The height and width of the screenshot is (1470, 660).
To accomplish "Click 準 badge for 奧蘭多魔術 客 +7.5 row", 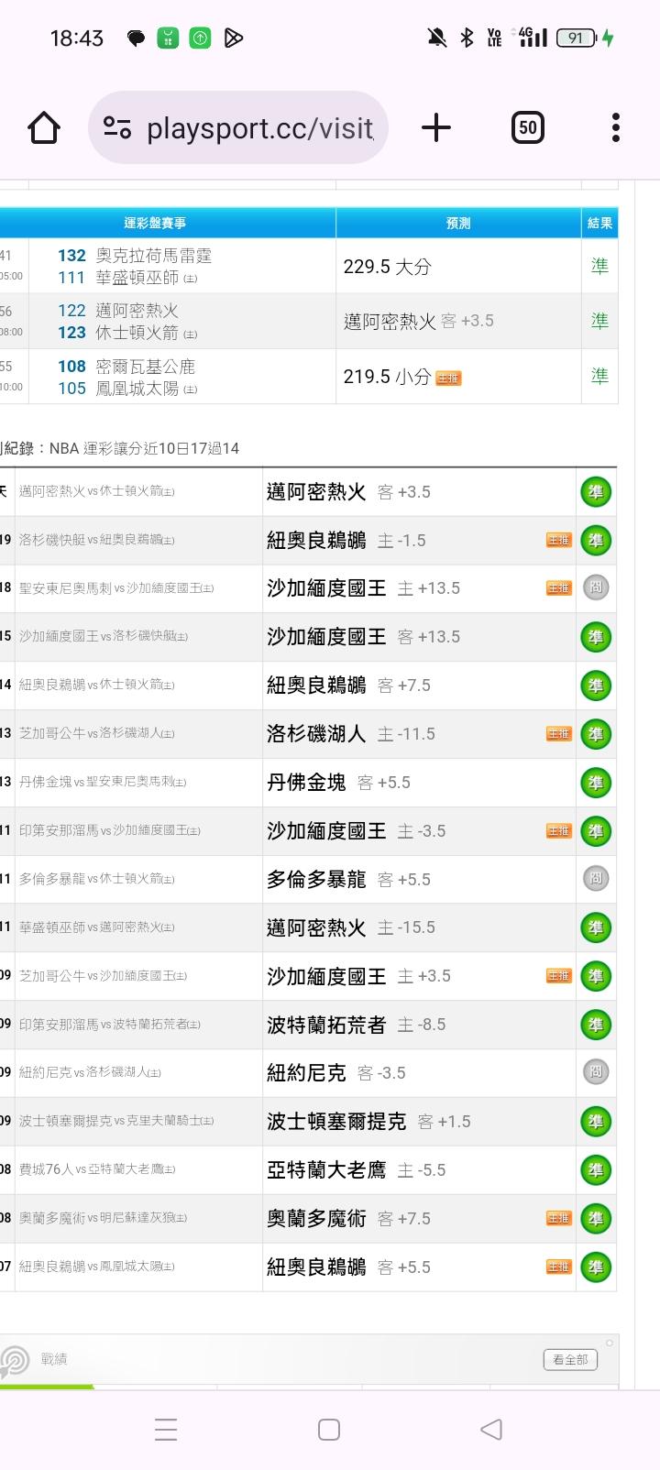I will tap(596, 1219).
